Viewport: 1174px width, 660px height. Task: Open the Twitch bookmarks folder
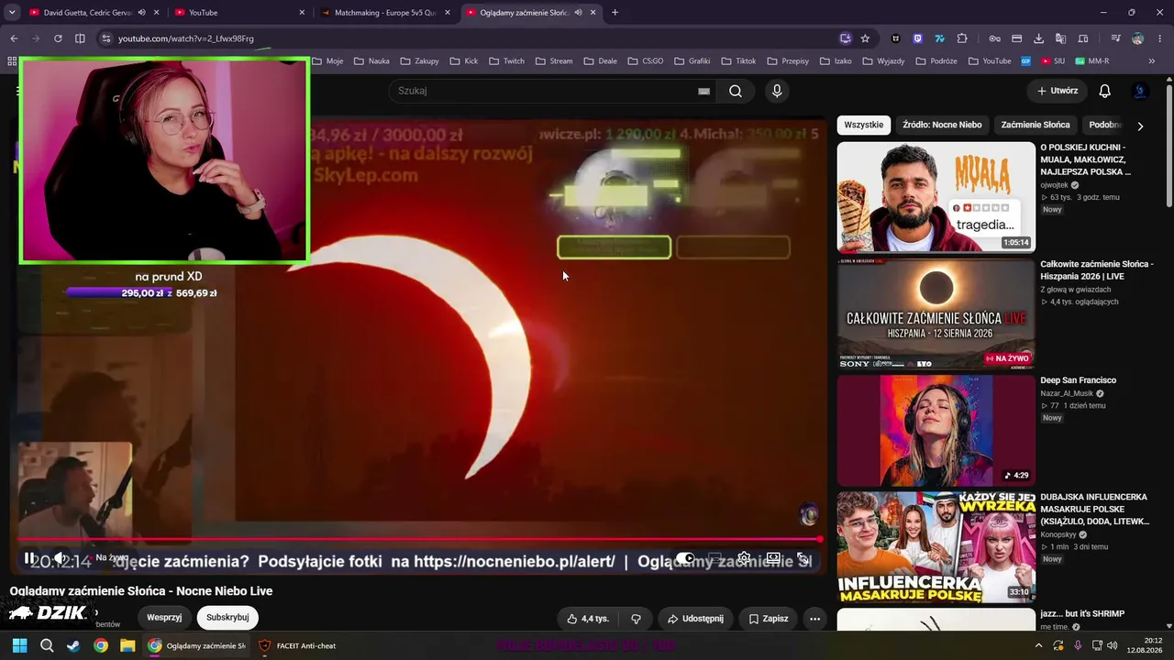click(x=507, y=61)
